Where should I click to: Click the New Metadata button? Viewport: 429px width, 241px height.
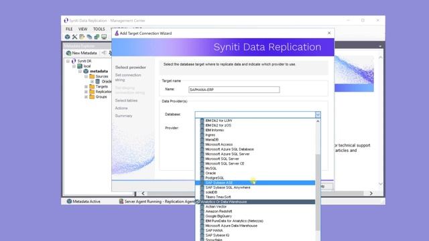click(x=82, y=53)
